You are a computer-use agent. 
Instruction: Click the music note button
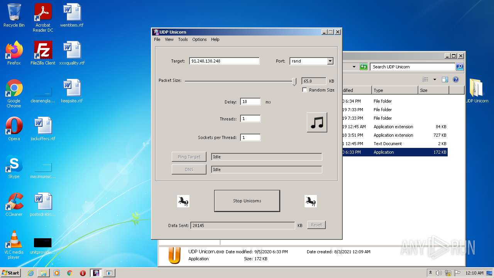tap(317, 122)
